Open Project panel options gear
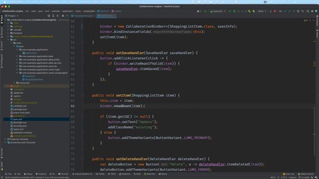Image resolution: width=319 pixels, height=179 pixels. tap(63, 15)
